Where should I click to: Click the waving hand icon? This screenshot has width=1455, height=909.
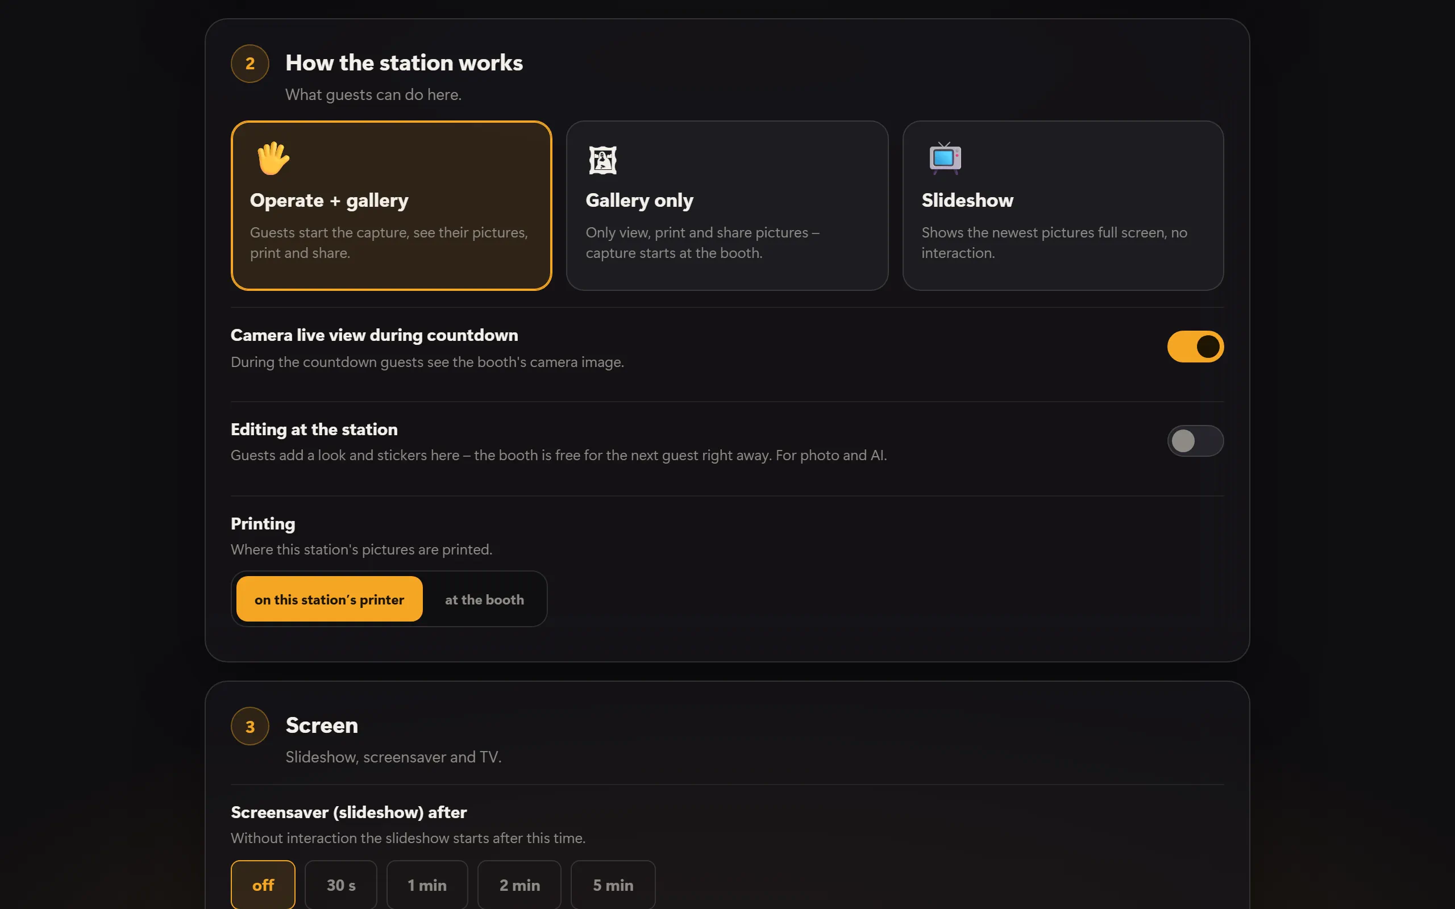pyautogui.click(x=273, y=159)
